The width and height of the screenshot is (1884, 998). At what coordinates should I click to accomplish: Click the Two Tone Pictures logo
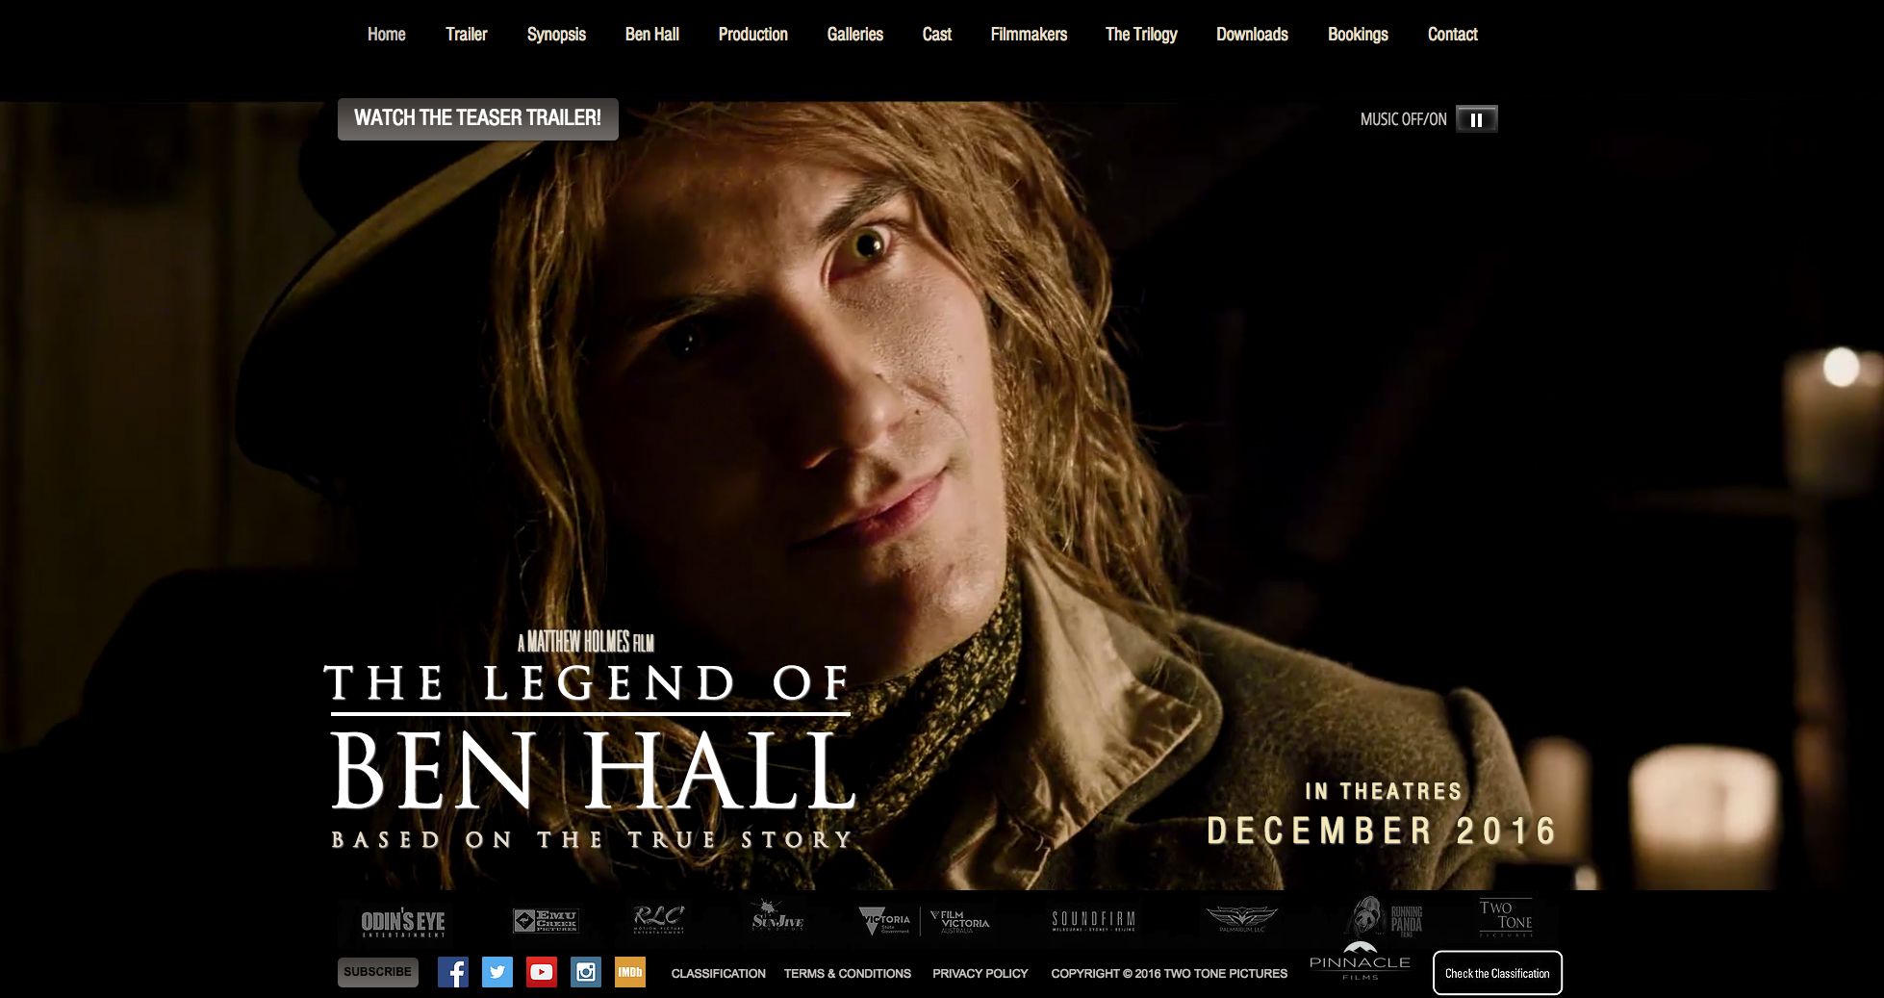click(1506, 918)
